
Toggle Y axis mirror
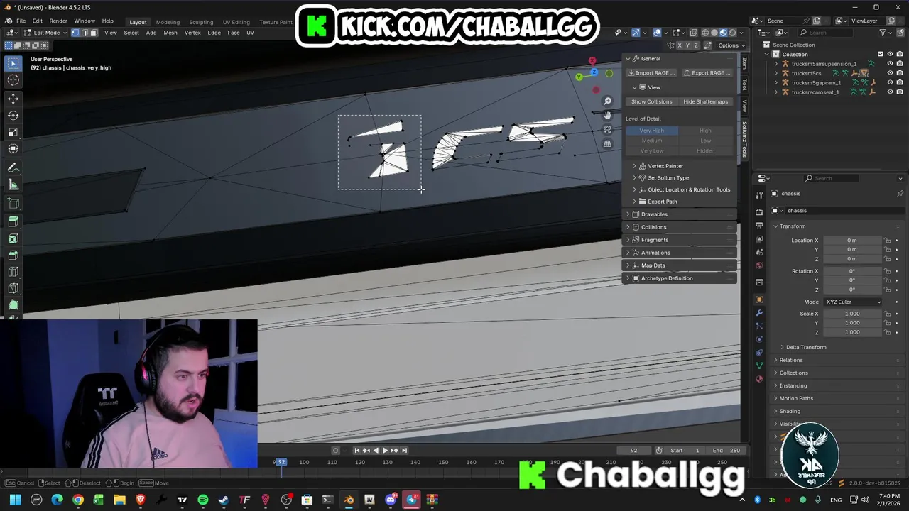click(x=687, y=45)
